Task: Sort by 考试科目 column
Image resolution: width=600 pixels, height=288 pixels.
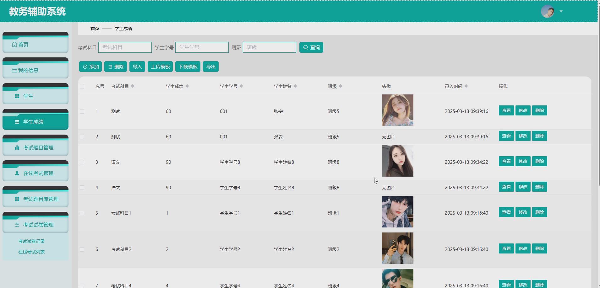Action: point(133,86)
